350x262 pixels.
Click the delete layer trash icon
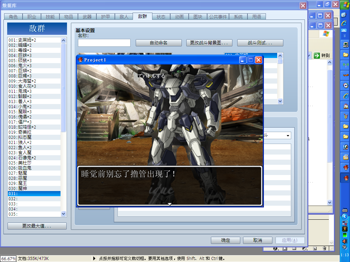point(324,248)
